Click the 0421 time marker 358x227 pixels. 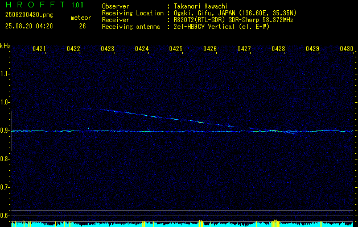39,48
